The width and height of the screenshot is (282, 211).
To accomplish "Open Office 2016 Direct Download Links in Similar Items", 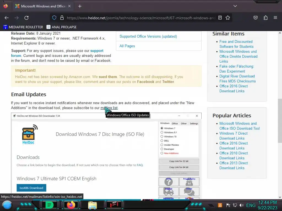I will coord(234,88).
